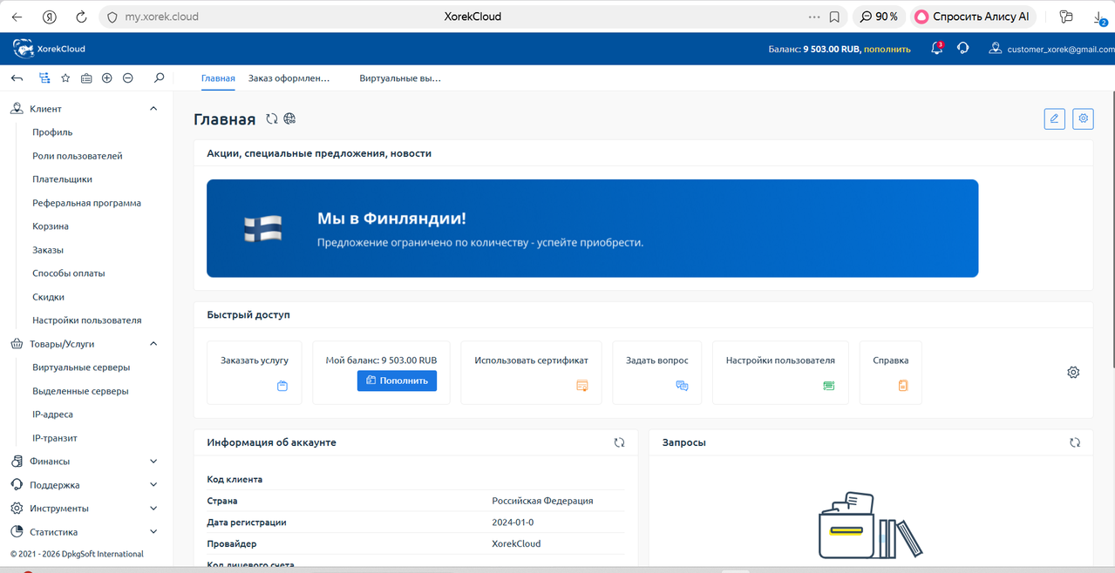
Task: Click the pencil edit dashboard icon
Action: (1054, 118)
